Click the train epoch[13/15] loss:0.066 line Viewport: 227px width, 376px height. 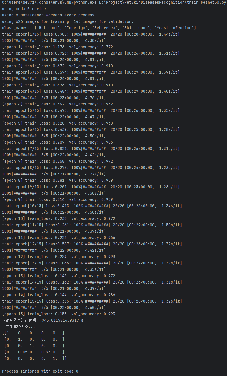(x=92, y=263)
